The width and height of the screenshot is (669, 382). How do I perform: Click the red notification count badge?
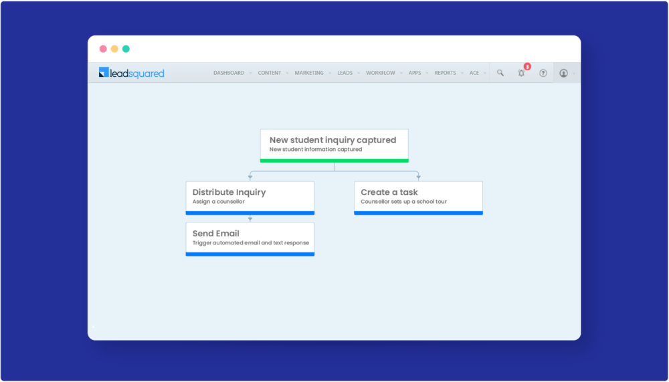pyautogui.click(x=527, y=66)
